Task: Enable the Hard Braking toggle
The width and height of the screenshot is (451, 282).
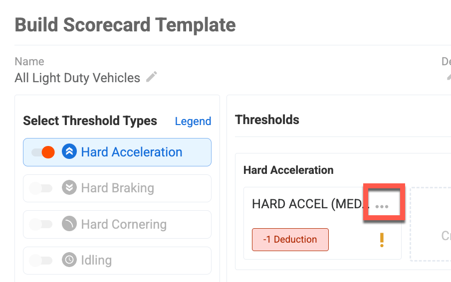Action: (x=41, y=188)
